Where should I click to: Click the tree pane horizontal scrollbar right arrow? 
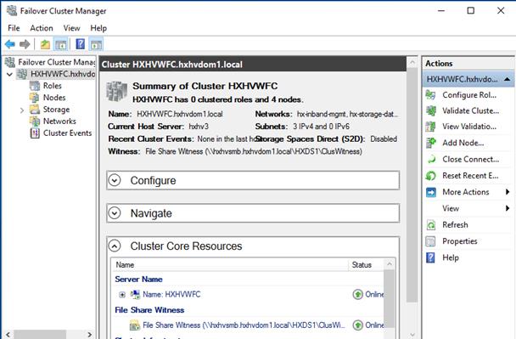tap(89, 335)
